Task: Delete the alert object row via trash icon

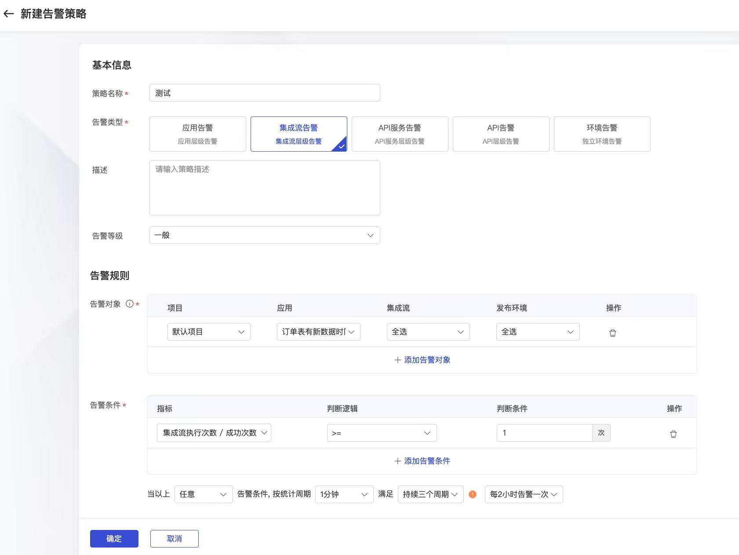Action: tap(612, 333)
